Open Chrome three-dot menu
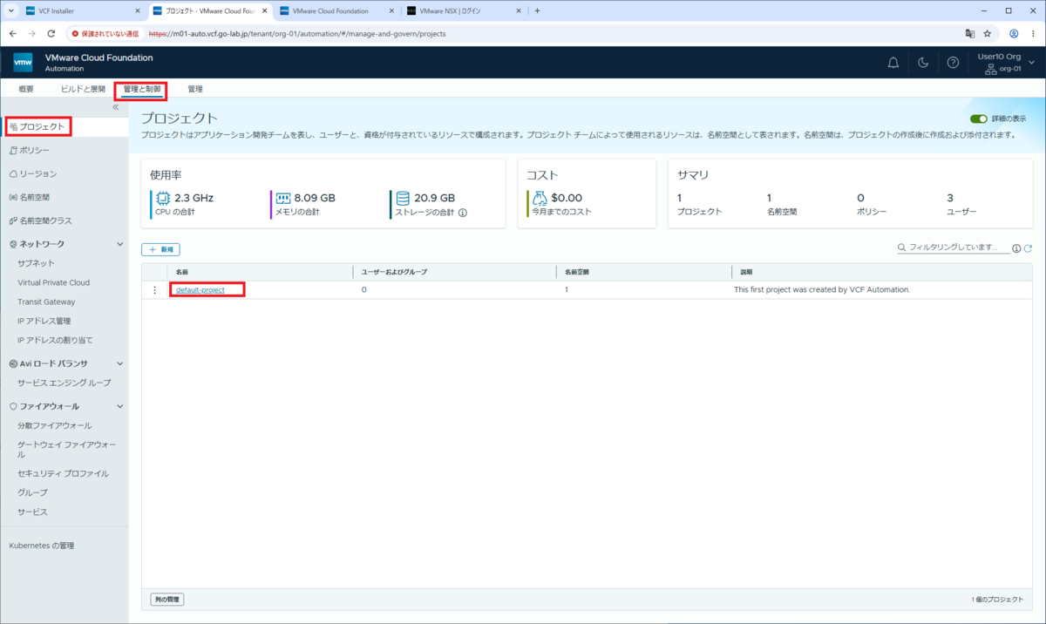Image resolution: width=1046 pixels, height=624 pixels. tap(1034, 33)
